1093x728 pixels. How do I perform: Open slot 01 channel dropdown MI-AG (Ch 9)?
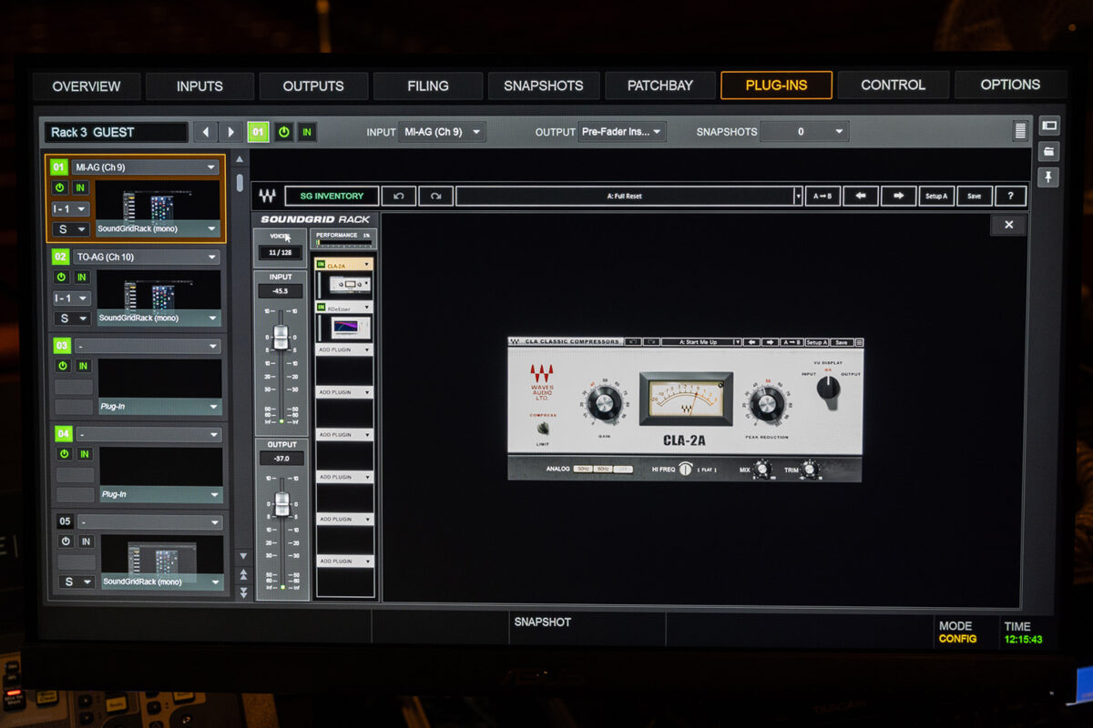146,167
